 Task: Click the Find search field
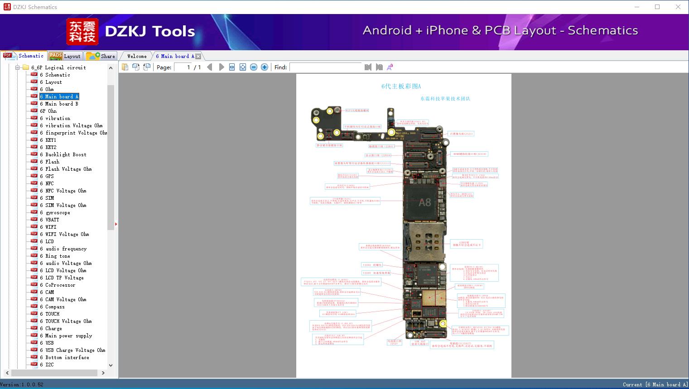pyautogui.click(x=326, y=67)
